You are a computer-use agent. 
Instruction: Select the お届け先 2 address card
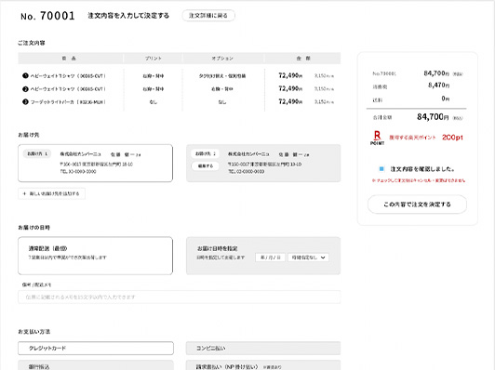(263, 163)
